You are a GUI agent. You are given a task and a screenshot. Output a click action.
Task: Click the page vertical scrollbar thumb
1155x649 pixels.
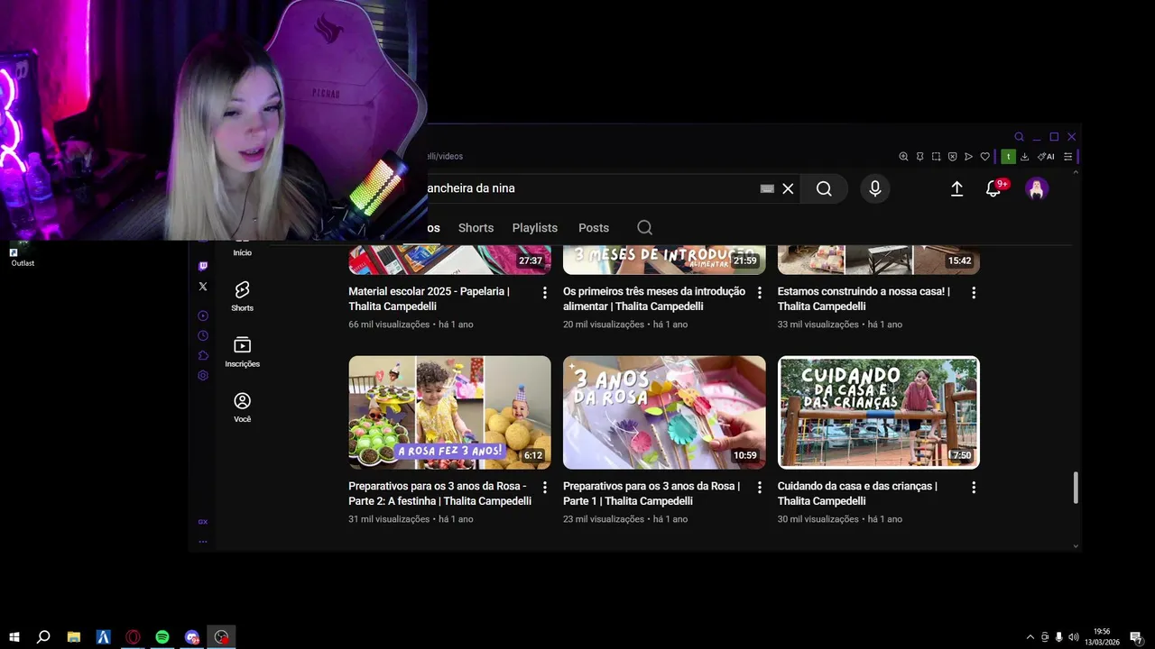pos(1075,488)
